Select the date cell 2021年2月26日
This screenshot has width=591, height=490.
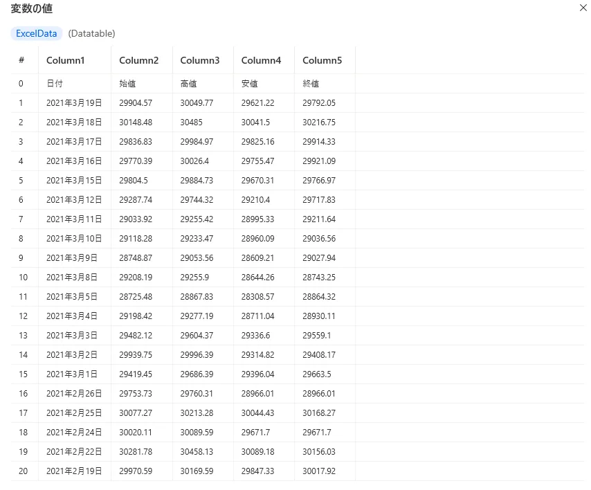coord(74,394)
